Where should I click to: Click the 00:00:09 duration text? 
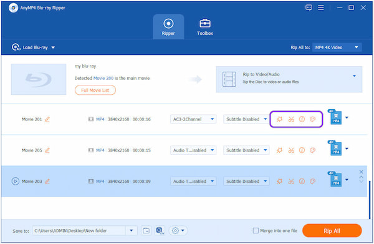coord(141,181)
